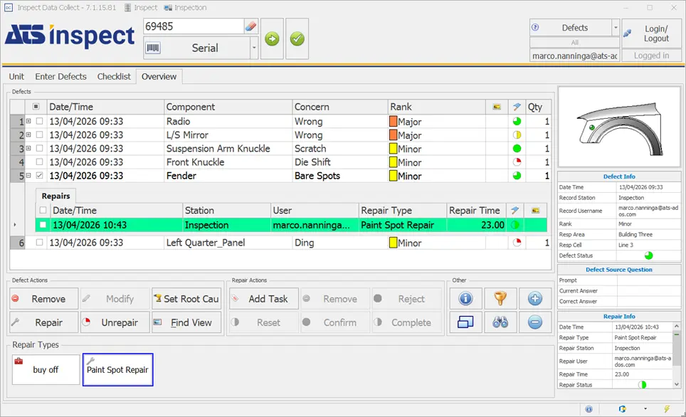Screen dimensions: 686x417
Task: Click green status icon for Suspension Arm Knuckle
Action: [517, 148]
